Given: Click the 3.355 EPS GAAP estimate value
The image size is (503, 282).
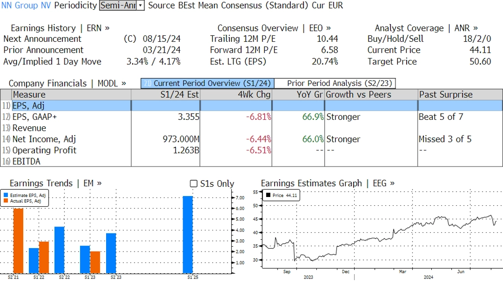Looking at the screenshot, I should point(189,117).
